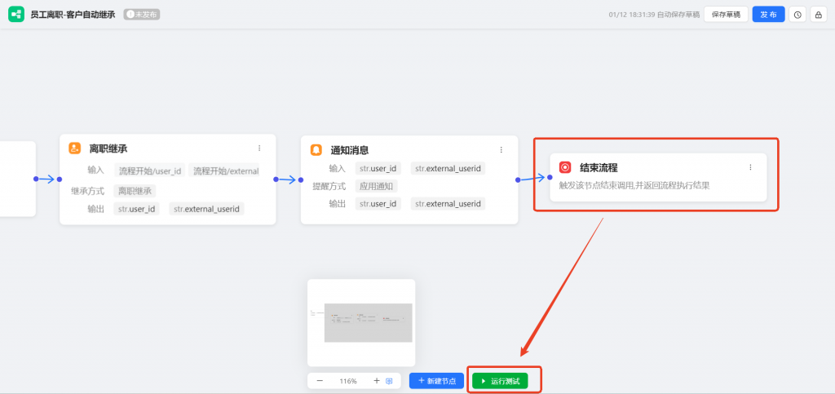
Task: Click the 通知消息 node output connector dot
Action: click(x=518, y=180)
